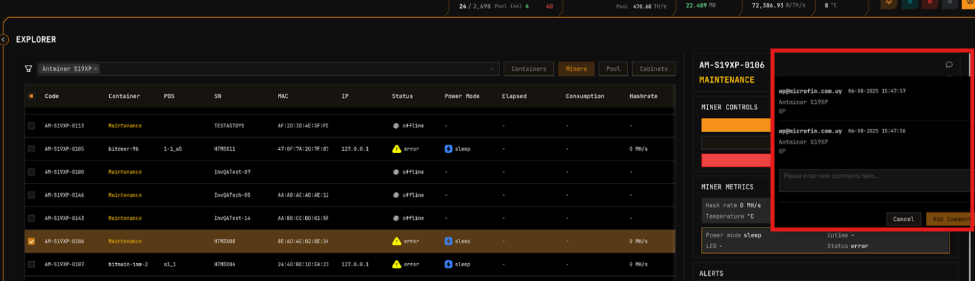Open the filter dropdown arrow
This screenshot has height=281, width=975.
[493, 69]
